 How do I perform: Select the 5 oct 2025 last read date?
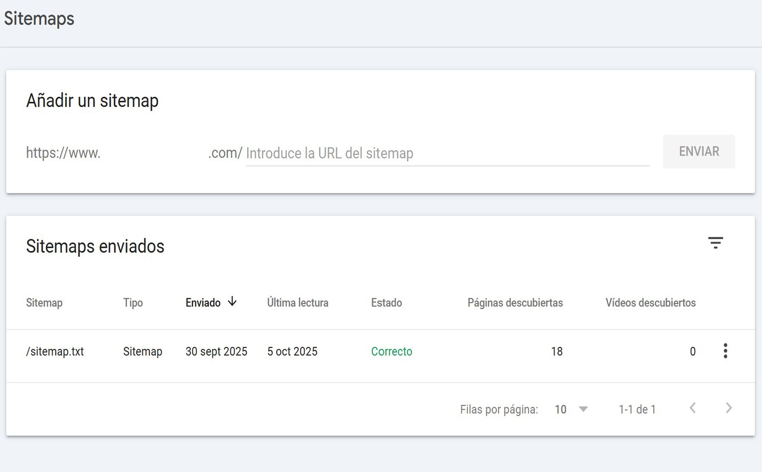[x=292, y=352]
